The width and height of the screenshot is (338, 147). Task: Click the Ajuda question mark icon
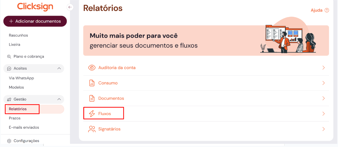(327, 10)
